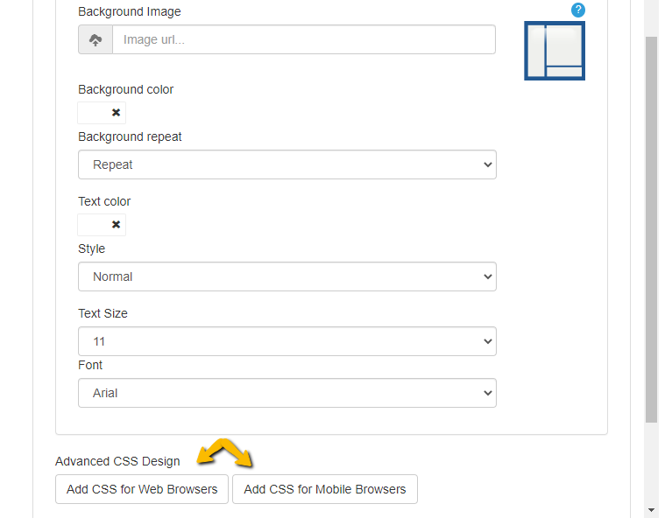The width and height of the screenshot is (672, 525).
Task: Open the Background color swatch picker
Action: pos(94,113)
